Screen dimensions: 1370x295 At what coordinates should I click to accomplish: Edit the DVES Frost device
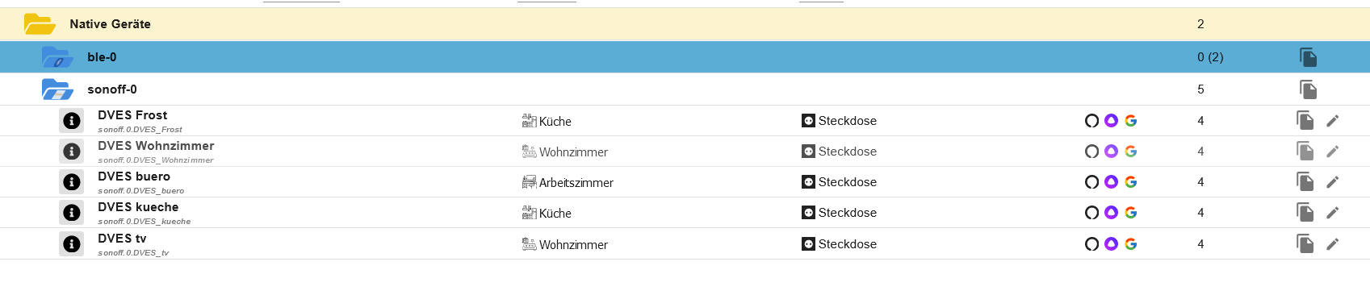1332,121
